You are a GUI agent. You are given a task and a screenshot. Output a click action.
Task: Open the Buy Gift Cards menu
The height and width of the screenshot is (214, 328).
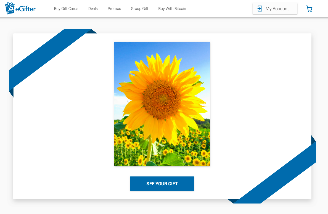point(66,9)
